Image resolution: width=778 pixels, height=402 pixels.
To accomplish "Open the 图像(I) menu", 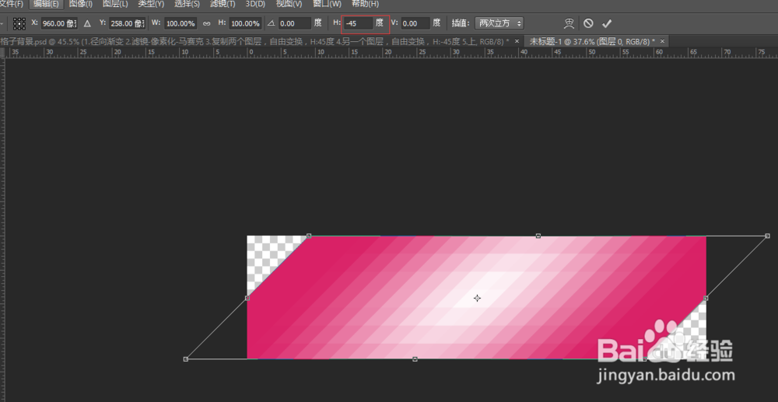I will (80, 4).
